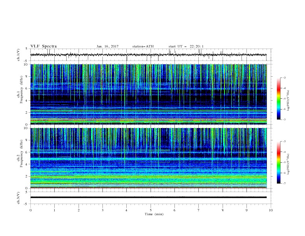The width and height of the screenshot is (305, 236).
Task: Click the 'VLF Spectra' plot title
Action: coord(44,46)
